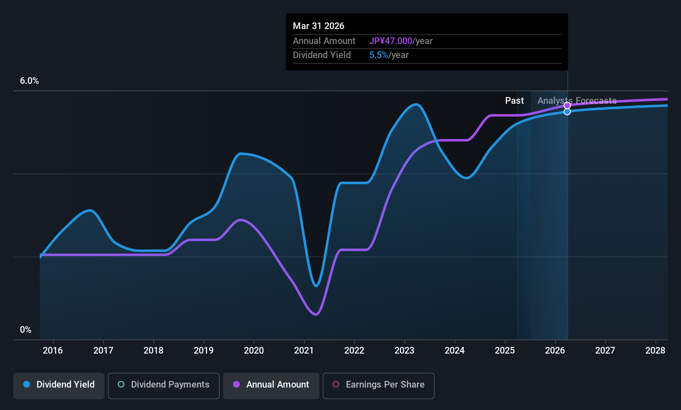Screen dimensions: 681x410
Task: Click the Annual Amount tooltip row label
Action: [x=324, y=41]
